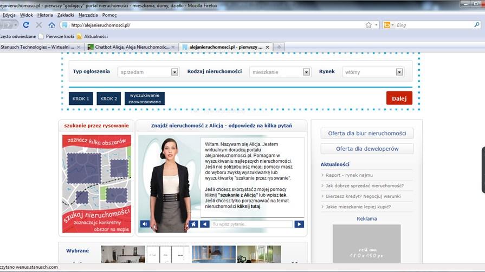Open a new tab with the plus button
The width and height of the screenshot is (485, 272).
(279, 47)
